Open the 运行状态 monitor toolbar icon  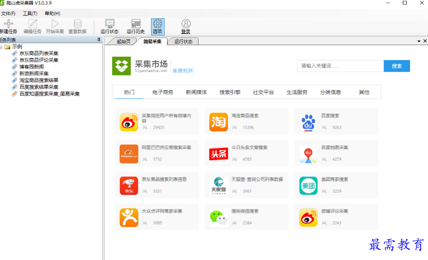click(110, 23)
